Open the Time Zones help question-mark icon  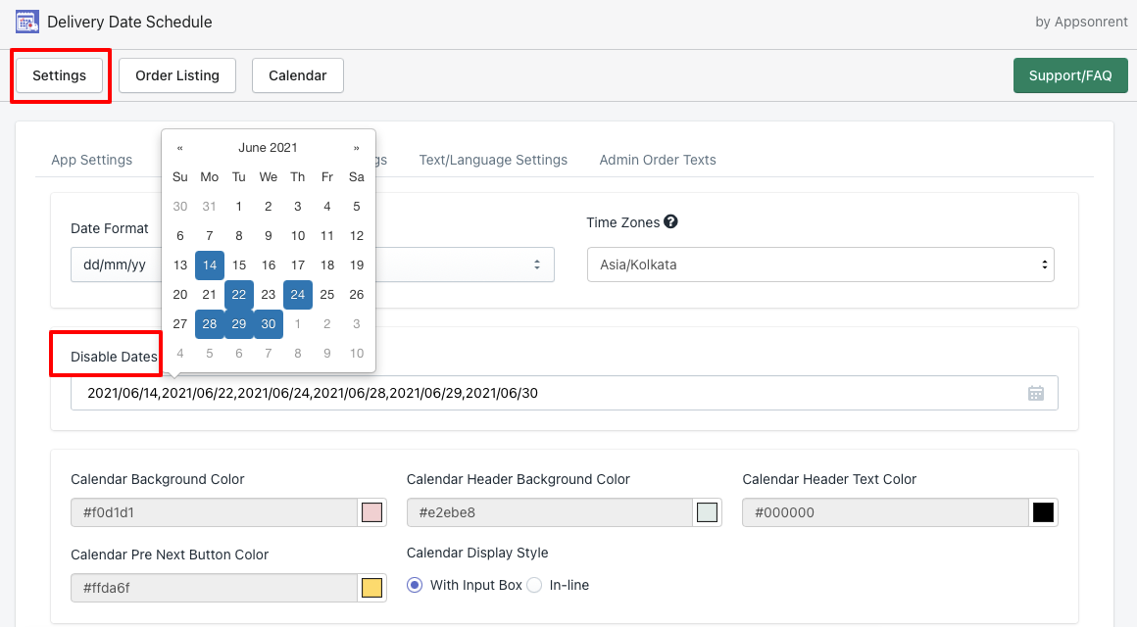[x=670, y=221]
